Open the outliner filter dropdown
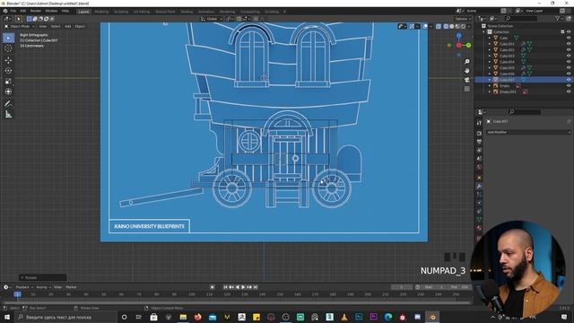Viewport: 574px width, 323px height. tap(559, 18)
